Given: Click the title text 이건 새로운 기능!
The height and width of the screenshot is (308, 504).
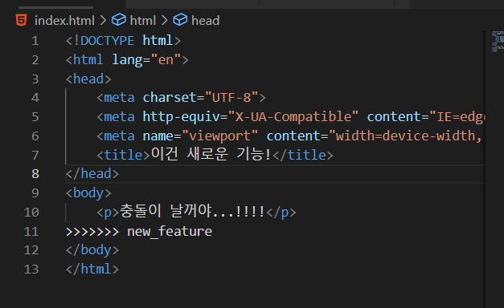Looking at the screenshot, I should tap(211, 154).
